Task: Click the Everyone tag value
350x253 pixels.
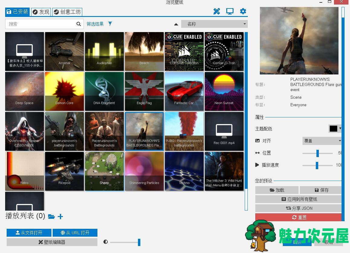Action: [298, 105]
